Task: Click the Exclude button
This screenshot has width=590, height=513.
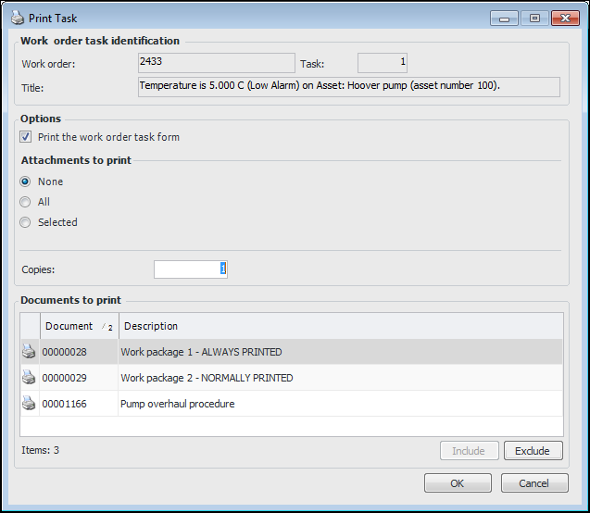Action: 534,451
